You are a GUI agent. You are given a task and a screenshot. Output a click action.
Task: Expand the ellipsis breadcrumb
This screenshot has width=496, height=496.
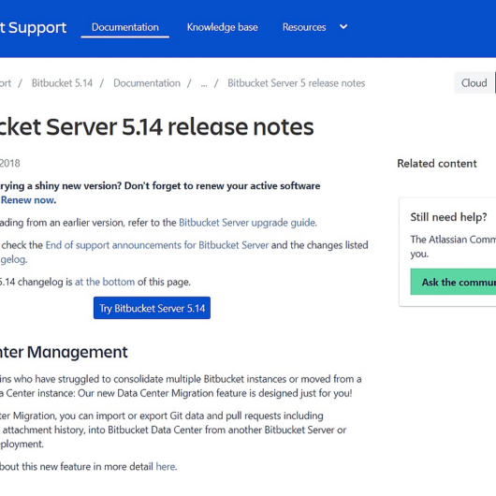(x=204, y=83)
